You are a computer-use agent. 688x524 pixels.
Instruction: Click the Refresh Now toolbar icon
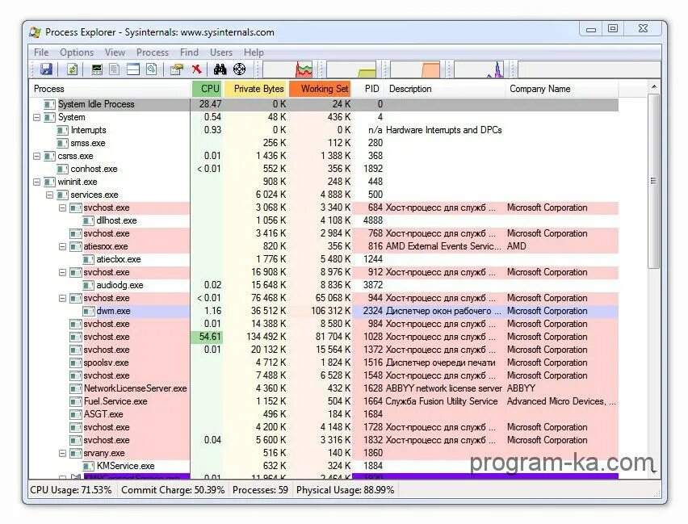pos(72,69)
